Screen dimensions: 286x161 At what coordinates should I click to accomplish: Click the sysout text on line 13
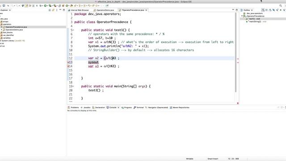[93, 62]
